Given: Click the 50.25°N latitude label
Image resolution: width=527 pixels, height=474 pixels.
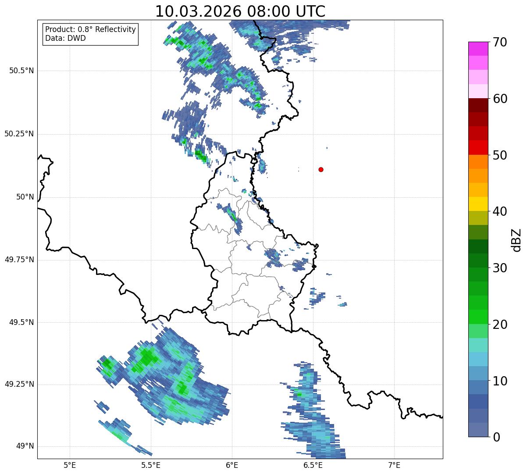Looking at the screenshot, I should [x=19, y=134].
